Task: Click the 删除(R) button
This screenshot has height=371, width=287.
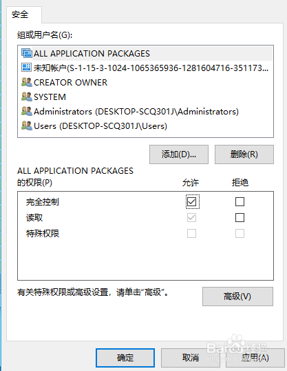Action: click(244, 154)
